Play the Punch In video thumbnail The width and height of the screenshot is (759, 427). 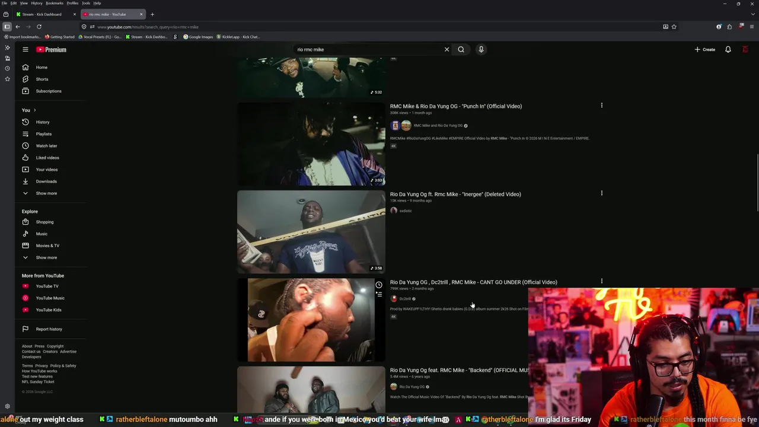click(x=311, y=144)
